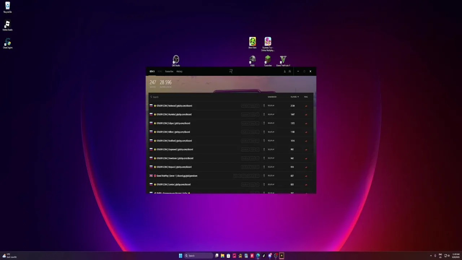Open Windows Start button on taskbar

coord(180,256)
